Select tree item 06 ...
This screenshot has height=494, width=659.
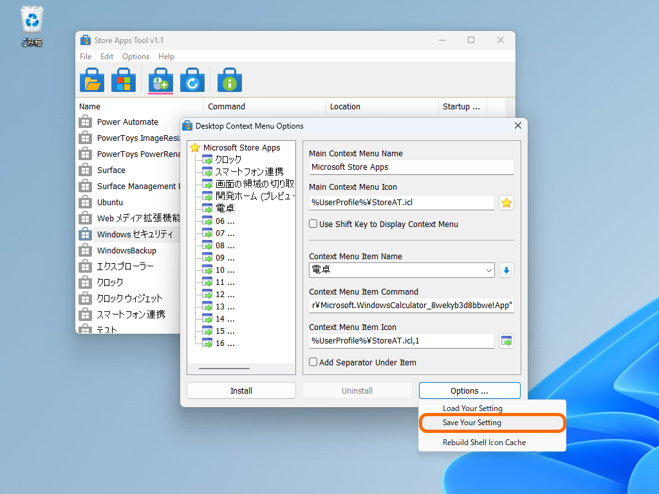pos(225,221)
